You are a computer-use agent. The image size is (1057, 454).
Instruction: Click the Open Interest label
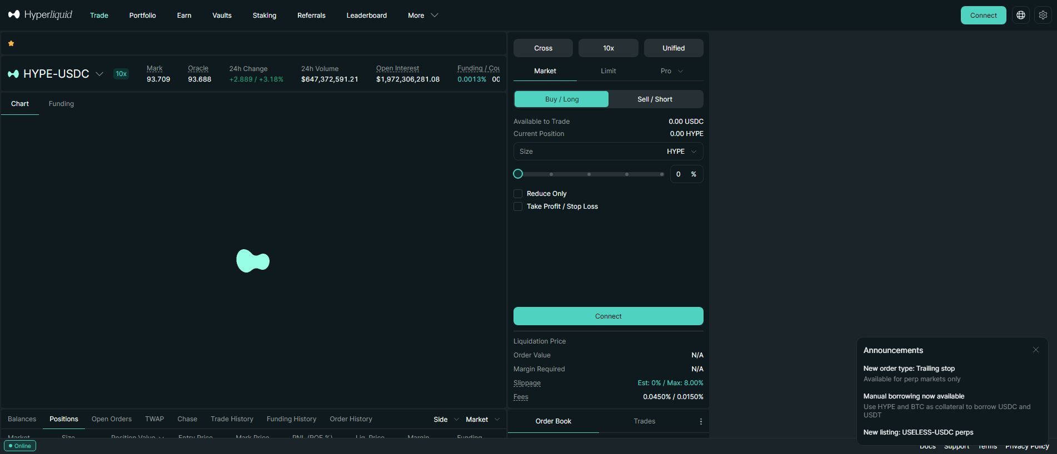[397, 68]
